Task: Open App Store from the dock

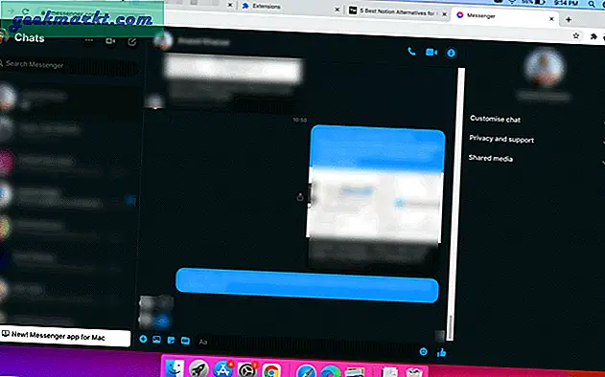Action: (x=223, y=369)
